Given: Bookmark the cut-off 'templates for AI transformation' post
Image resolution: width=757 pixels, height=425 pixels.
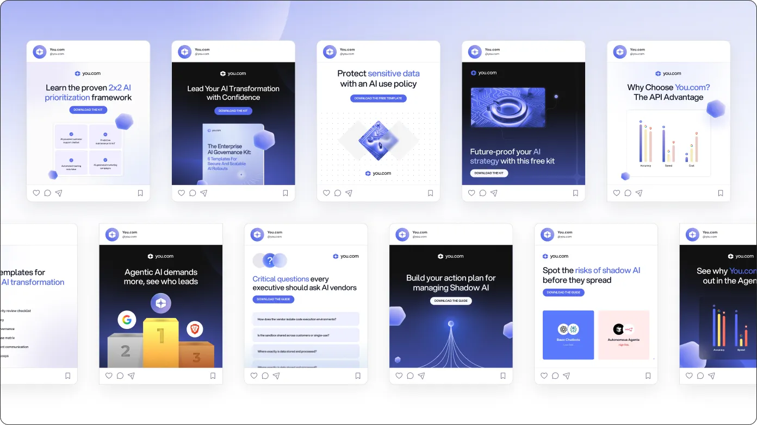Looking at the screenshot, I should coord(68,376).
